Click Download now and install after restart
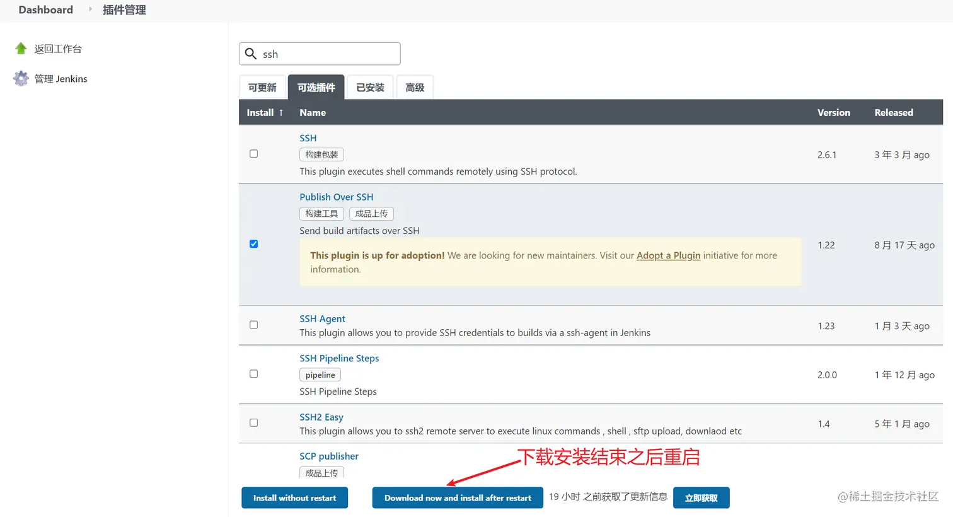Viewport: 953px width, 517px height. point(458,498)
